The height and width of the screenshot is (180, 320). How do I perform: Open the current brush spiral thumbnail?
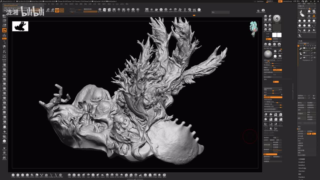pos(276,18)
